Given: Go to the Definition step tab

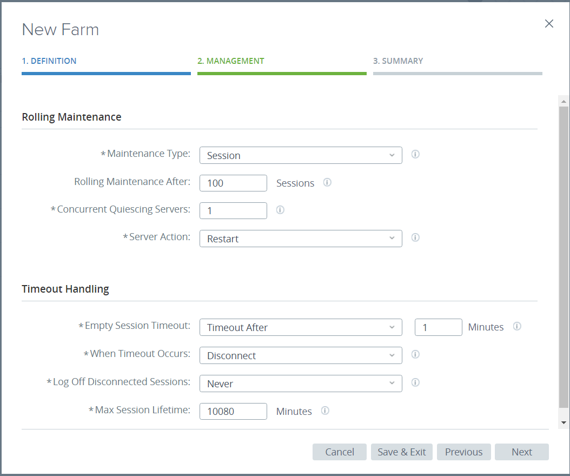Looking at the screenshot, I should coord(49,61).
